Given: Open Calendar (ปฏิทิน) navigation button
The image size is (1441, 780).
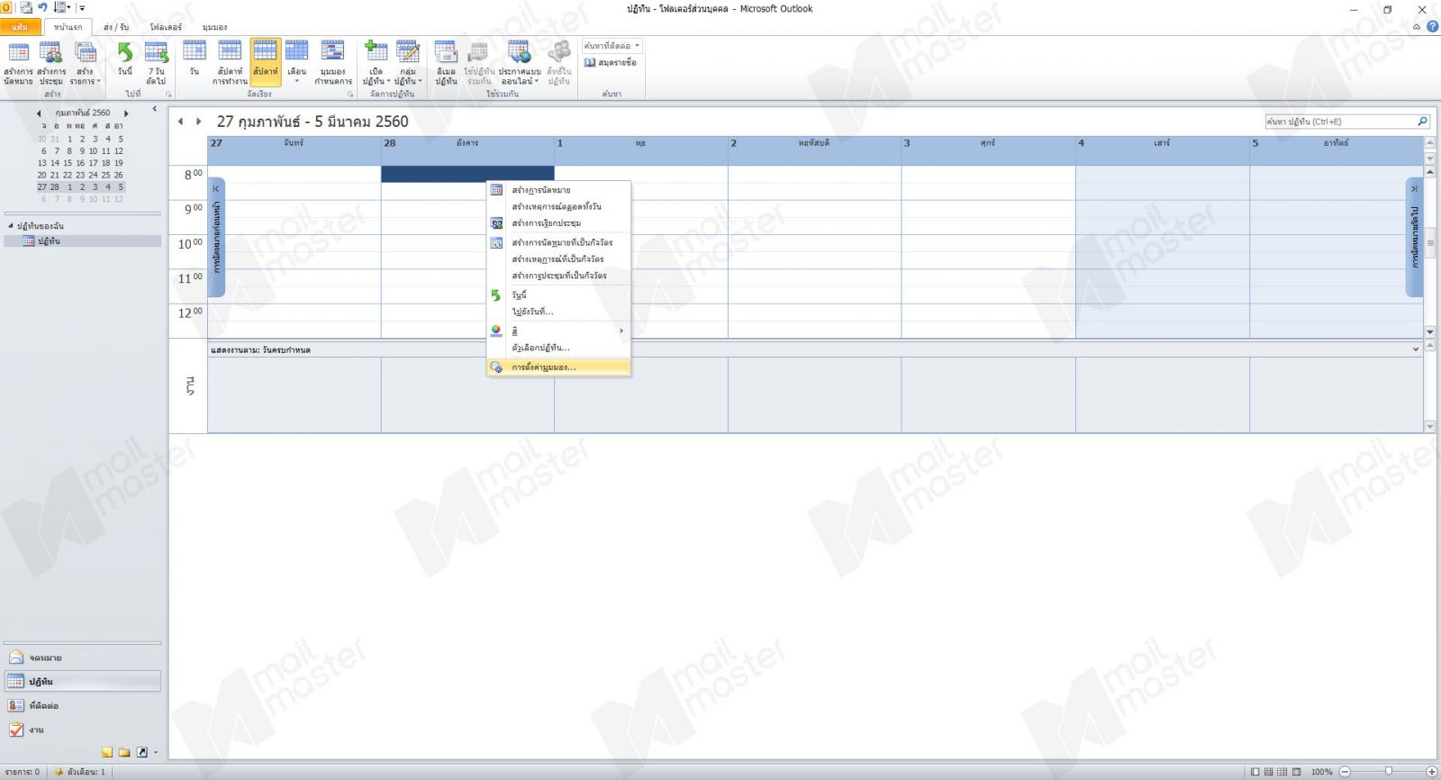Looking at the screenshot, I should (x=82, y=681).
